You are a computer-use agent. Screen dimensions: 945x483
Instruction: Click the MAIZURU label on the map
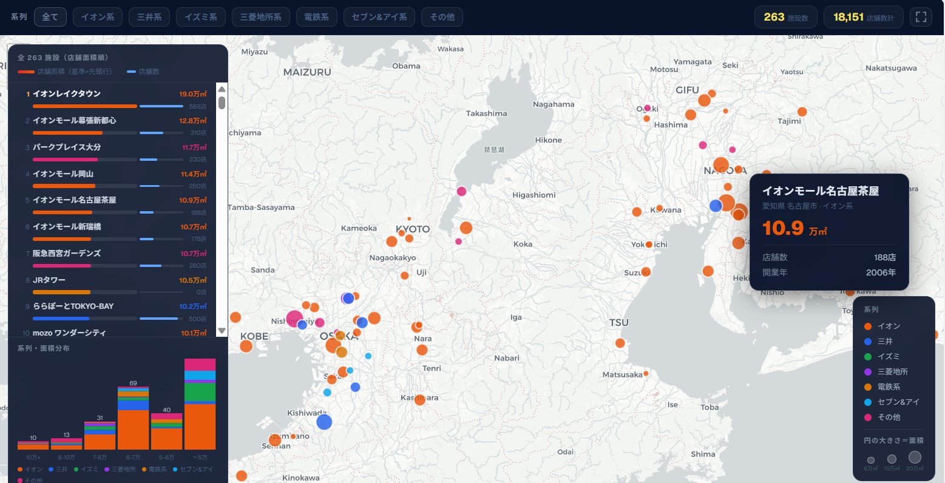pyautogui.click(x=308, y=72)
